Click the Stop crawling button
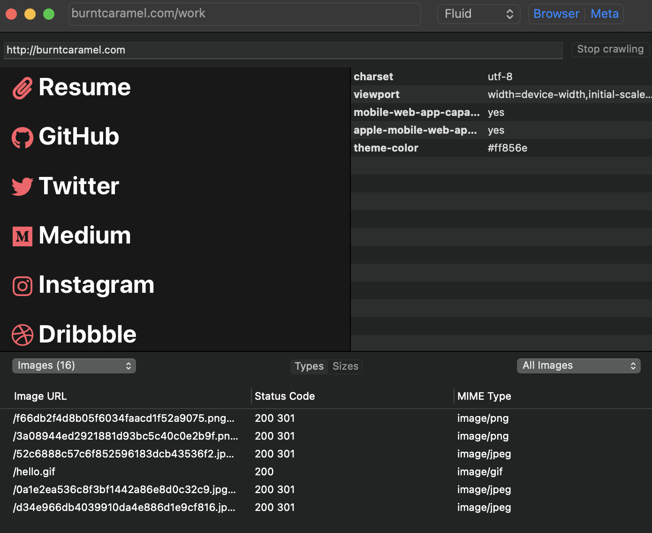The image size is (652, 533). pyautogui.click(x=610, y=49)
